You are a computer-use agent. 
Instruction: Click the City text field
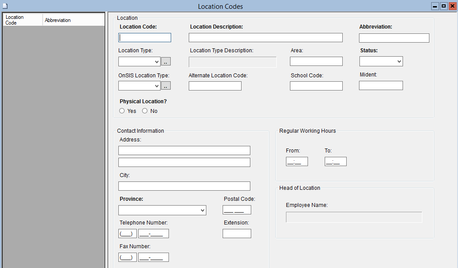click(x=184, y=186)
